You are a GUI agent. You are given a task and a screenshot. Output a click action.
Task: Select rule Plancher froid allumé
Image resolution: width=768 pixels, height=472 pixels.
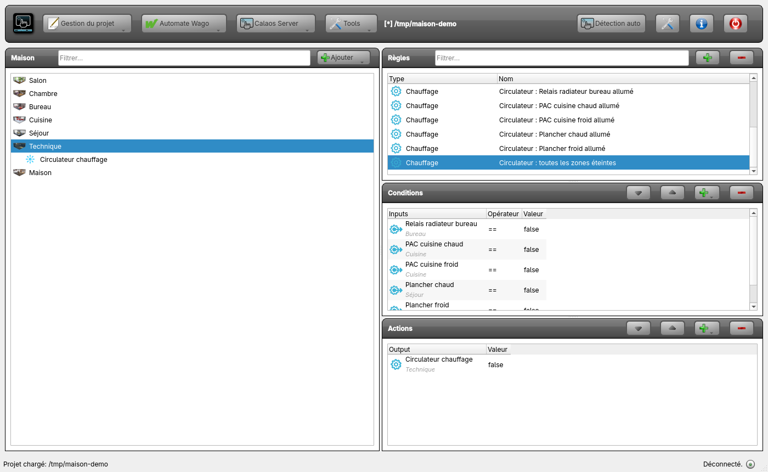568,148
